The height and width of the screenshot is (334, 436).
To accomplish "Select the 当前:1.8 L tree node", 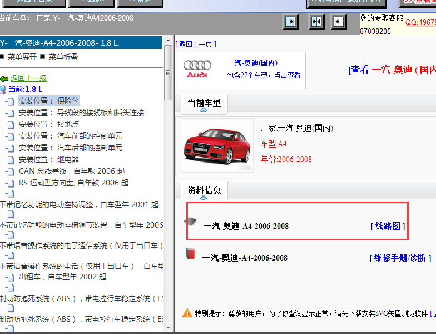I will 26,89.
